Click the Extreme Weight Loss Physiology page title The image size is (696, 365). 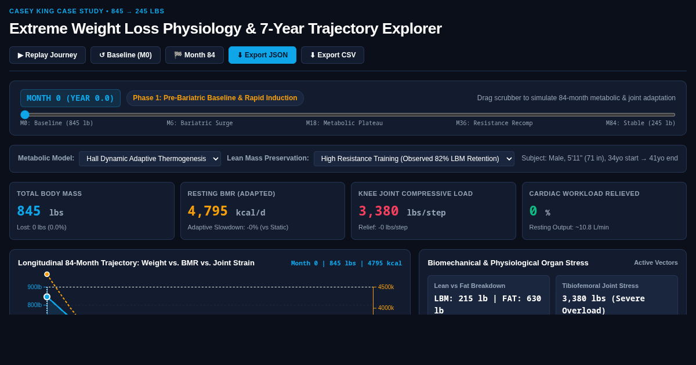pyautogui.click(x=226, y=28)
